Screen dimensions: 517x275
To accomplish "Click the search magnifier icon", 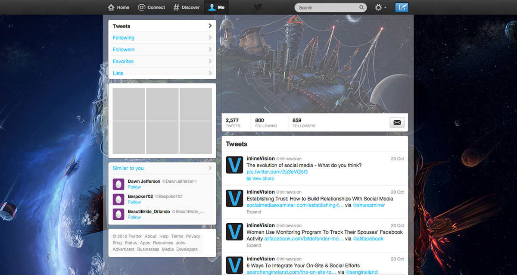I will (361, 7).
